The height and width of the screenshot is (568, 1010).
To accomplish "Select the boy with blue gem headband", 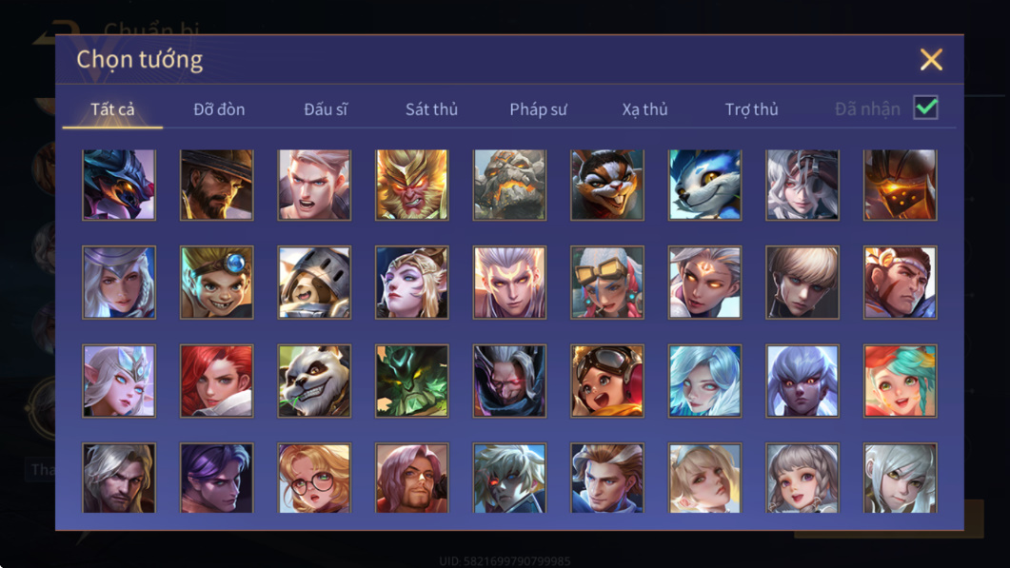I will click(x=216, y=283).
